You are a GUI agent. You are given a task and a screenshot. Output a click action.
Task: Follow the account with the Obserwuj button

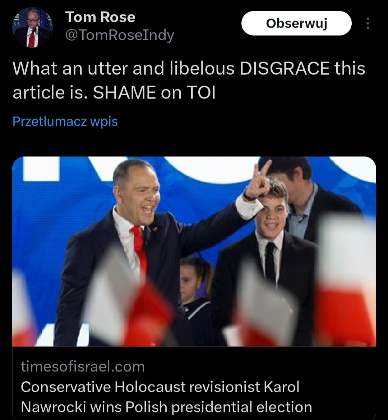(x=296, y=23)
